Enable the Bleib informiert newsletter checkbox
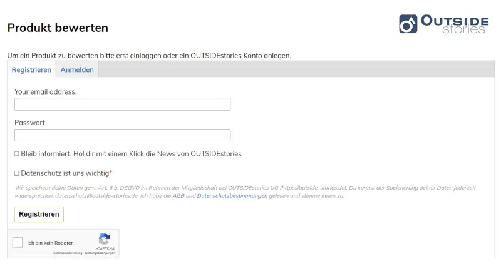This screenshot has width=501, height=276. [17, 154]
